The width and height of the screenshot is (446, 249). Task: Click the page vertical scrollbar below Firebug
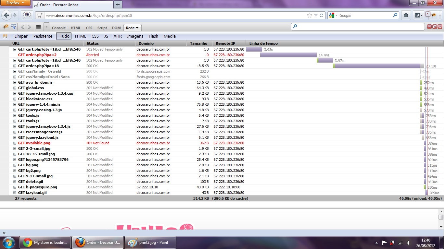(441, 219)
